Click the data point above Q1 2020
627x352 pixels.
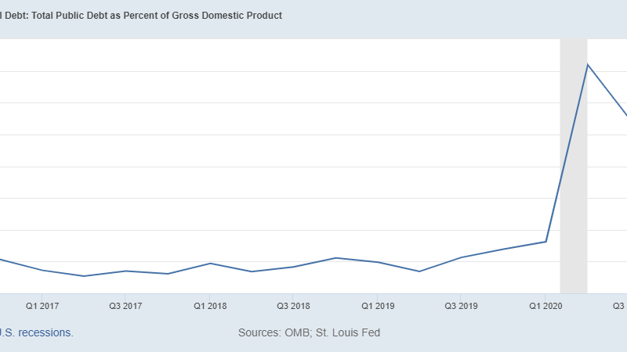[x=545, y=242]
